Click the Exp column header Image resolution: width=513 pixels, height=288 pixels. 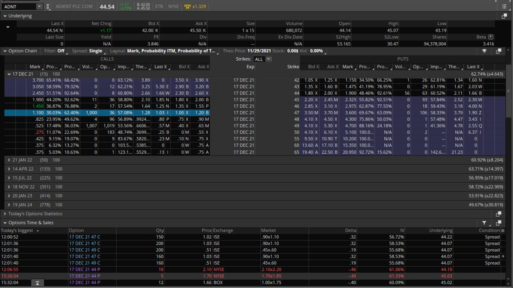point(251,67)
